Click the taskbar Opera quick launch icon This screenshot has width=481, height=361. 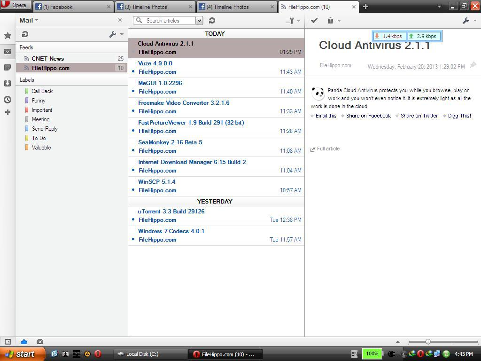[x=98, y=354]
